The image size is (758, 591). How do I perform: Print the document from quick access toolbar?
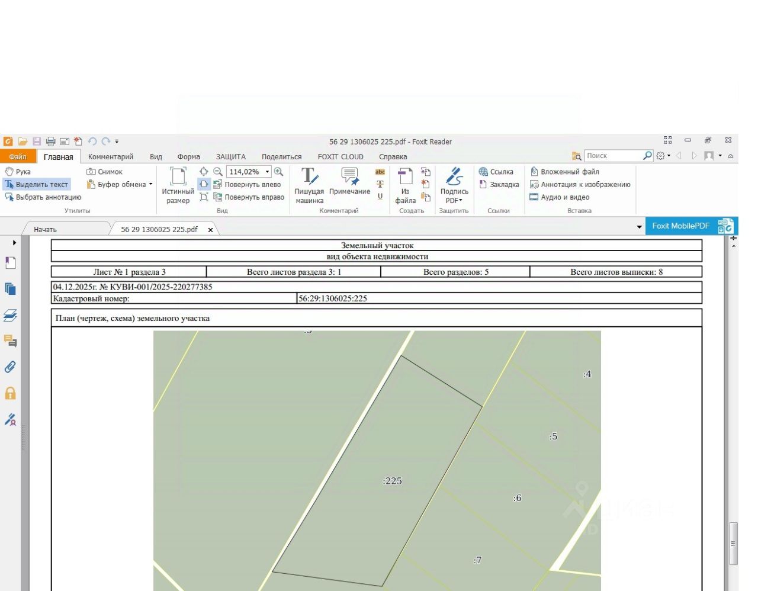tap(51, 142)
